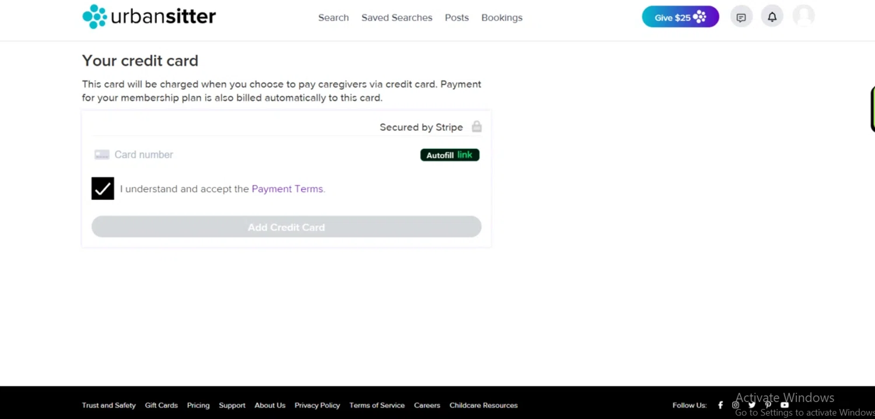The width and height of the screenshot is (875, 419).
Task: Open Careers footer link
Action: (427, 405)
